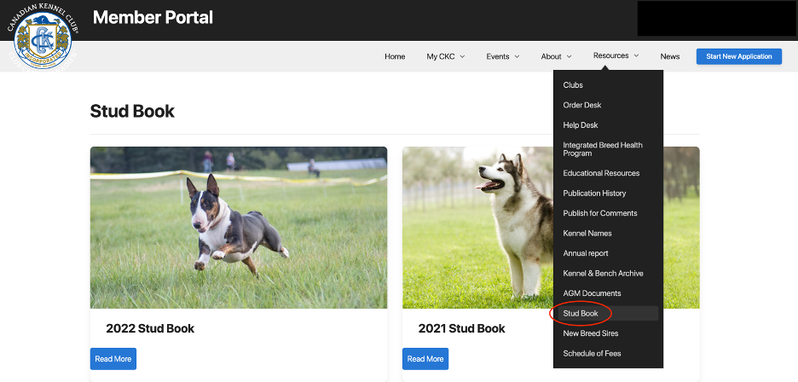The image size is (798, 382).
Task: Expand the Events menu
Action: [x=503, y=56]
